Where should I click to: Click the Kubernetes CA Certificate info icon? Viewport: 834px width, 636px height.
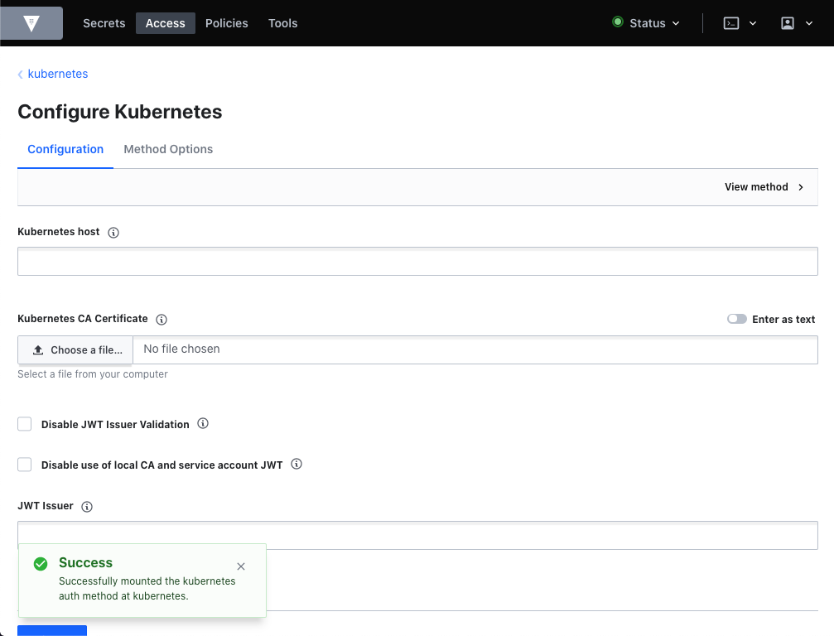tap(161, 319)
